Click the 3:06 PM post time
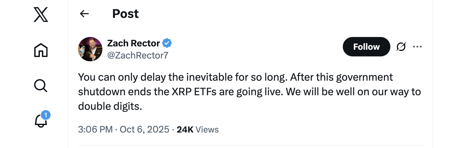This screenshot has height=148, width=465. [x=95, y=129]
